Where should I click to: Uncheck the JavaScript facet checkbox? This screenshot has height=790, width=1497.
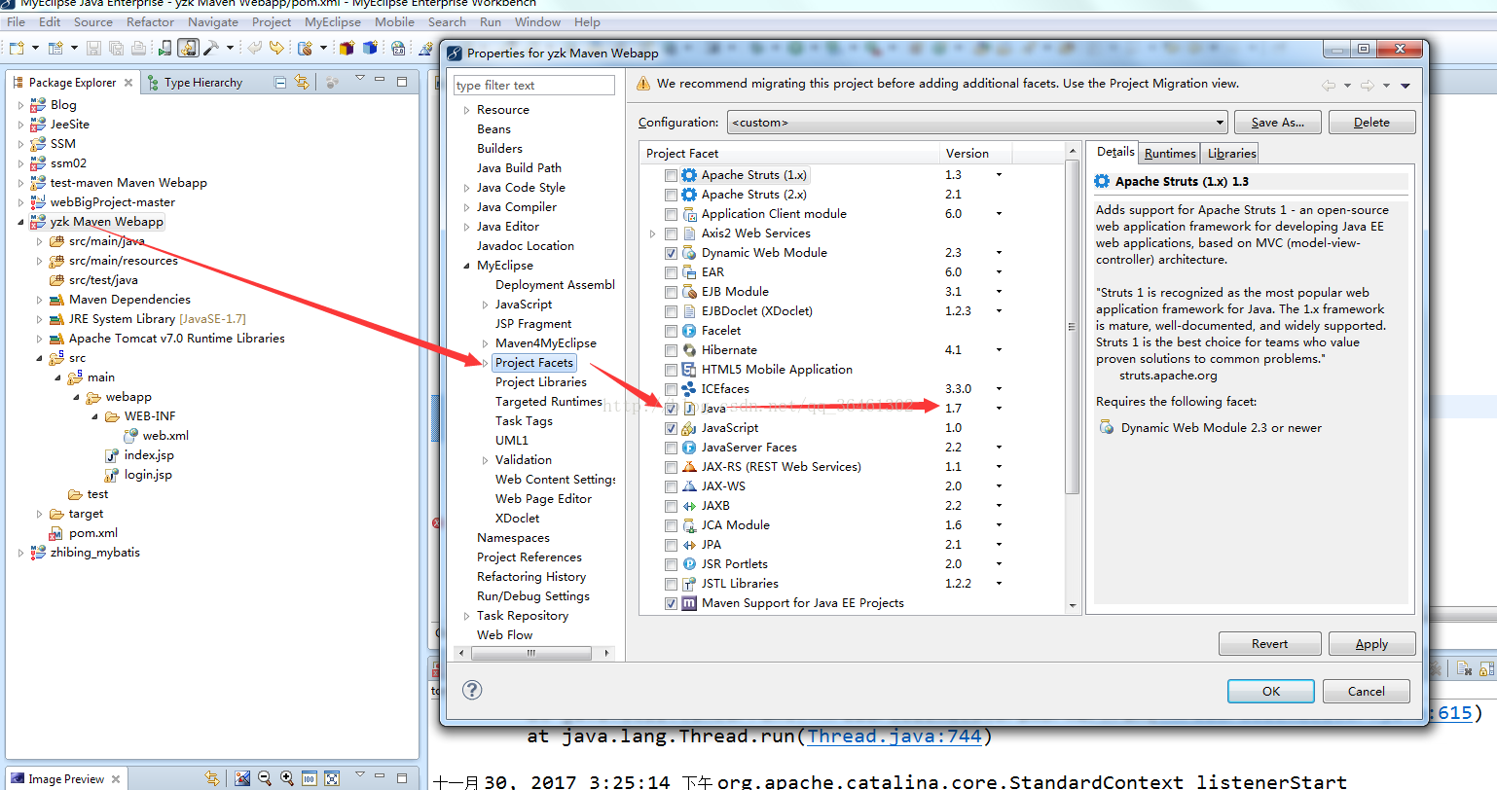coord(671,428)
